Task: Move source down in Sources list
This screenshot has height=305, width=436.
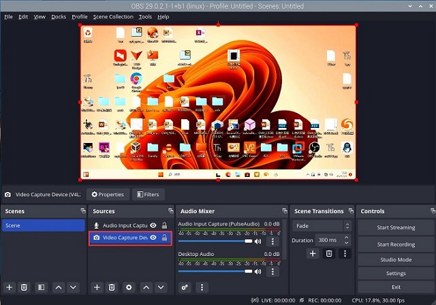Action: coord(161,287)
